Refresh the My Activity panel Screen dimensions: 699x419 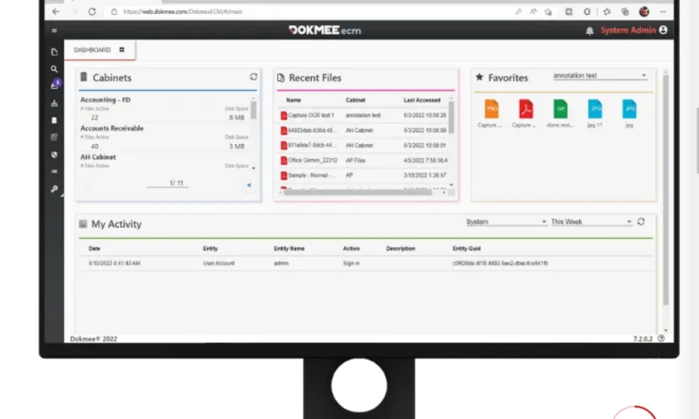[x=641, y=222]
